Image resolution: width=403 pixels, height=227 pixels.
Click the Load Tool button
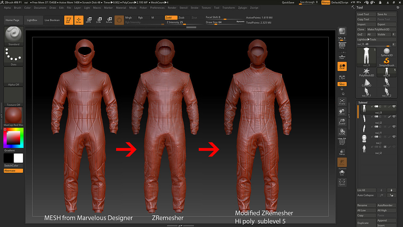pos(366,14)
